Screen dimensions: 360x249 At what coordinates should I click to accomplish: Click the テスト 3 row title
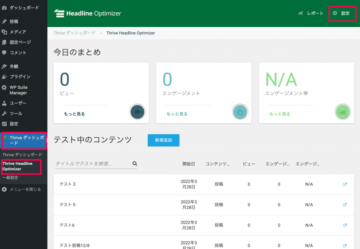(67, 184)
